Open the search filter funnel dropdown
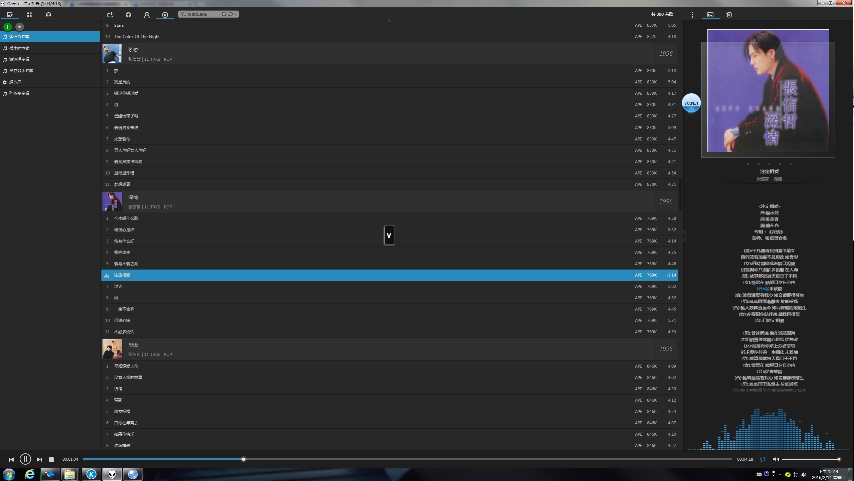This screenshot has width=854, height=481. click(183, 14)
